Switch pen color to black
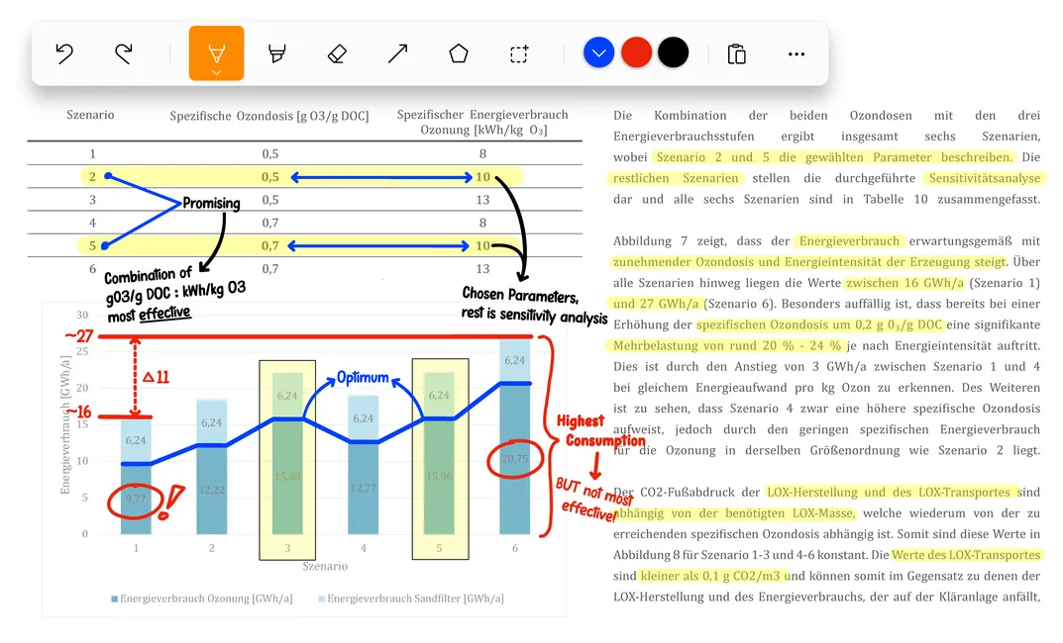 pyautogui.click(x=674, y=52)
